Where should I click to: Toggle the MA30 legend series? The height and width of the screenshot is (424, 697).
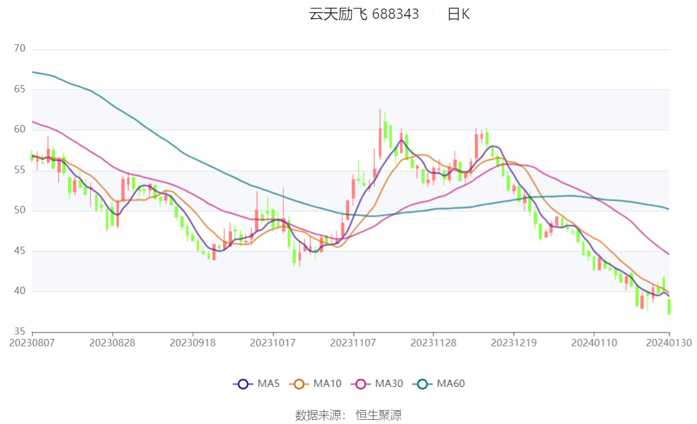(x=377, y=383)
